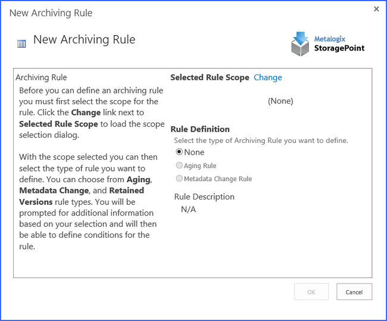Select the None rule type radio button
Viewport: 387px width, 321px height.
coord(180,152)
